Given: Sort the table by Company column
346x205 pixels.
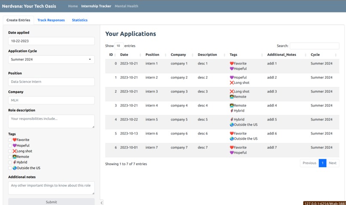Looking at the screenshot, I should 182,55.
